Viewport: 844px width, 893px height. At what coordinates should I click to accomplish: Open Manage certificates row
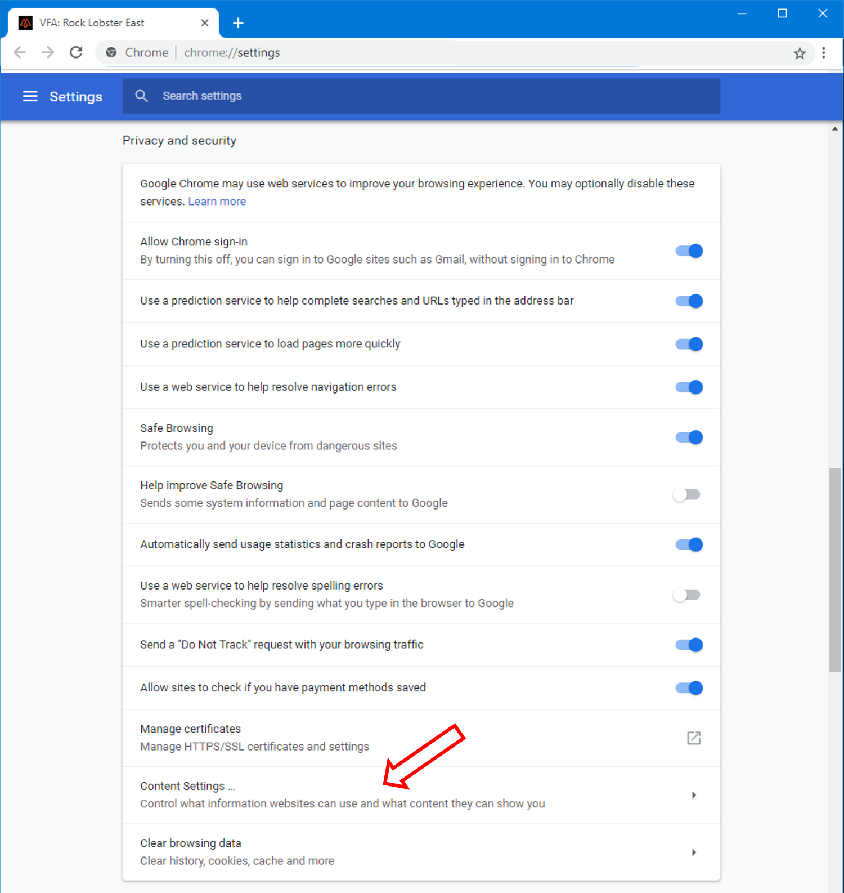pos(421,738)
